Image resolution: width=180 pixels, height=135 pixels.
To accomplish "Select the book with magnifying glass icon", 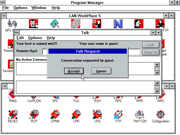I will 55,24.
